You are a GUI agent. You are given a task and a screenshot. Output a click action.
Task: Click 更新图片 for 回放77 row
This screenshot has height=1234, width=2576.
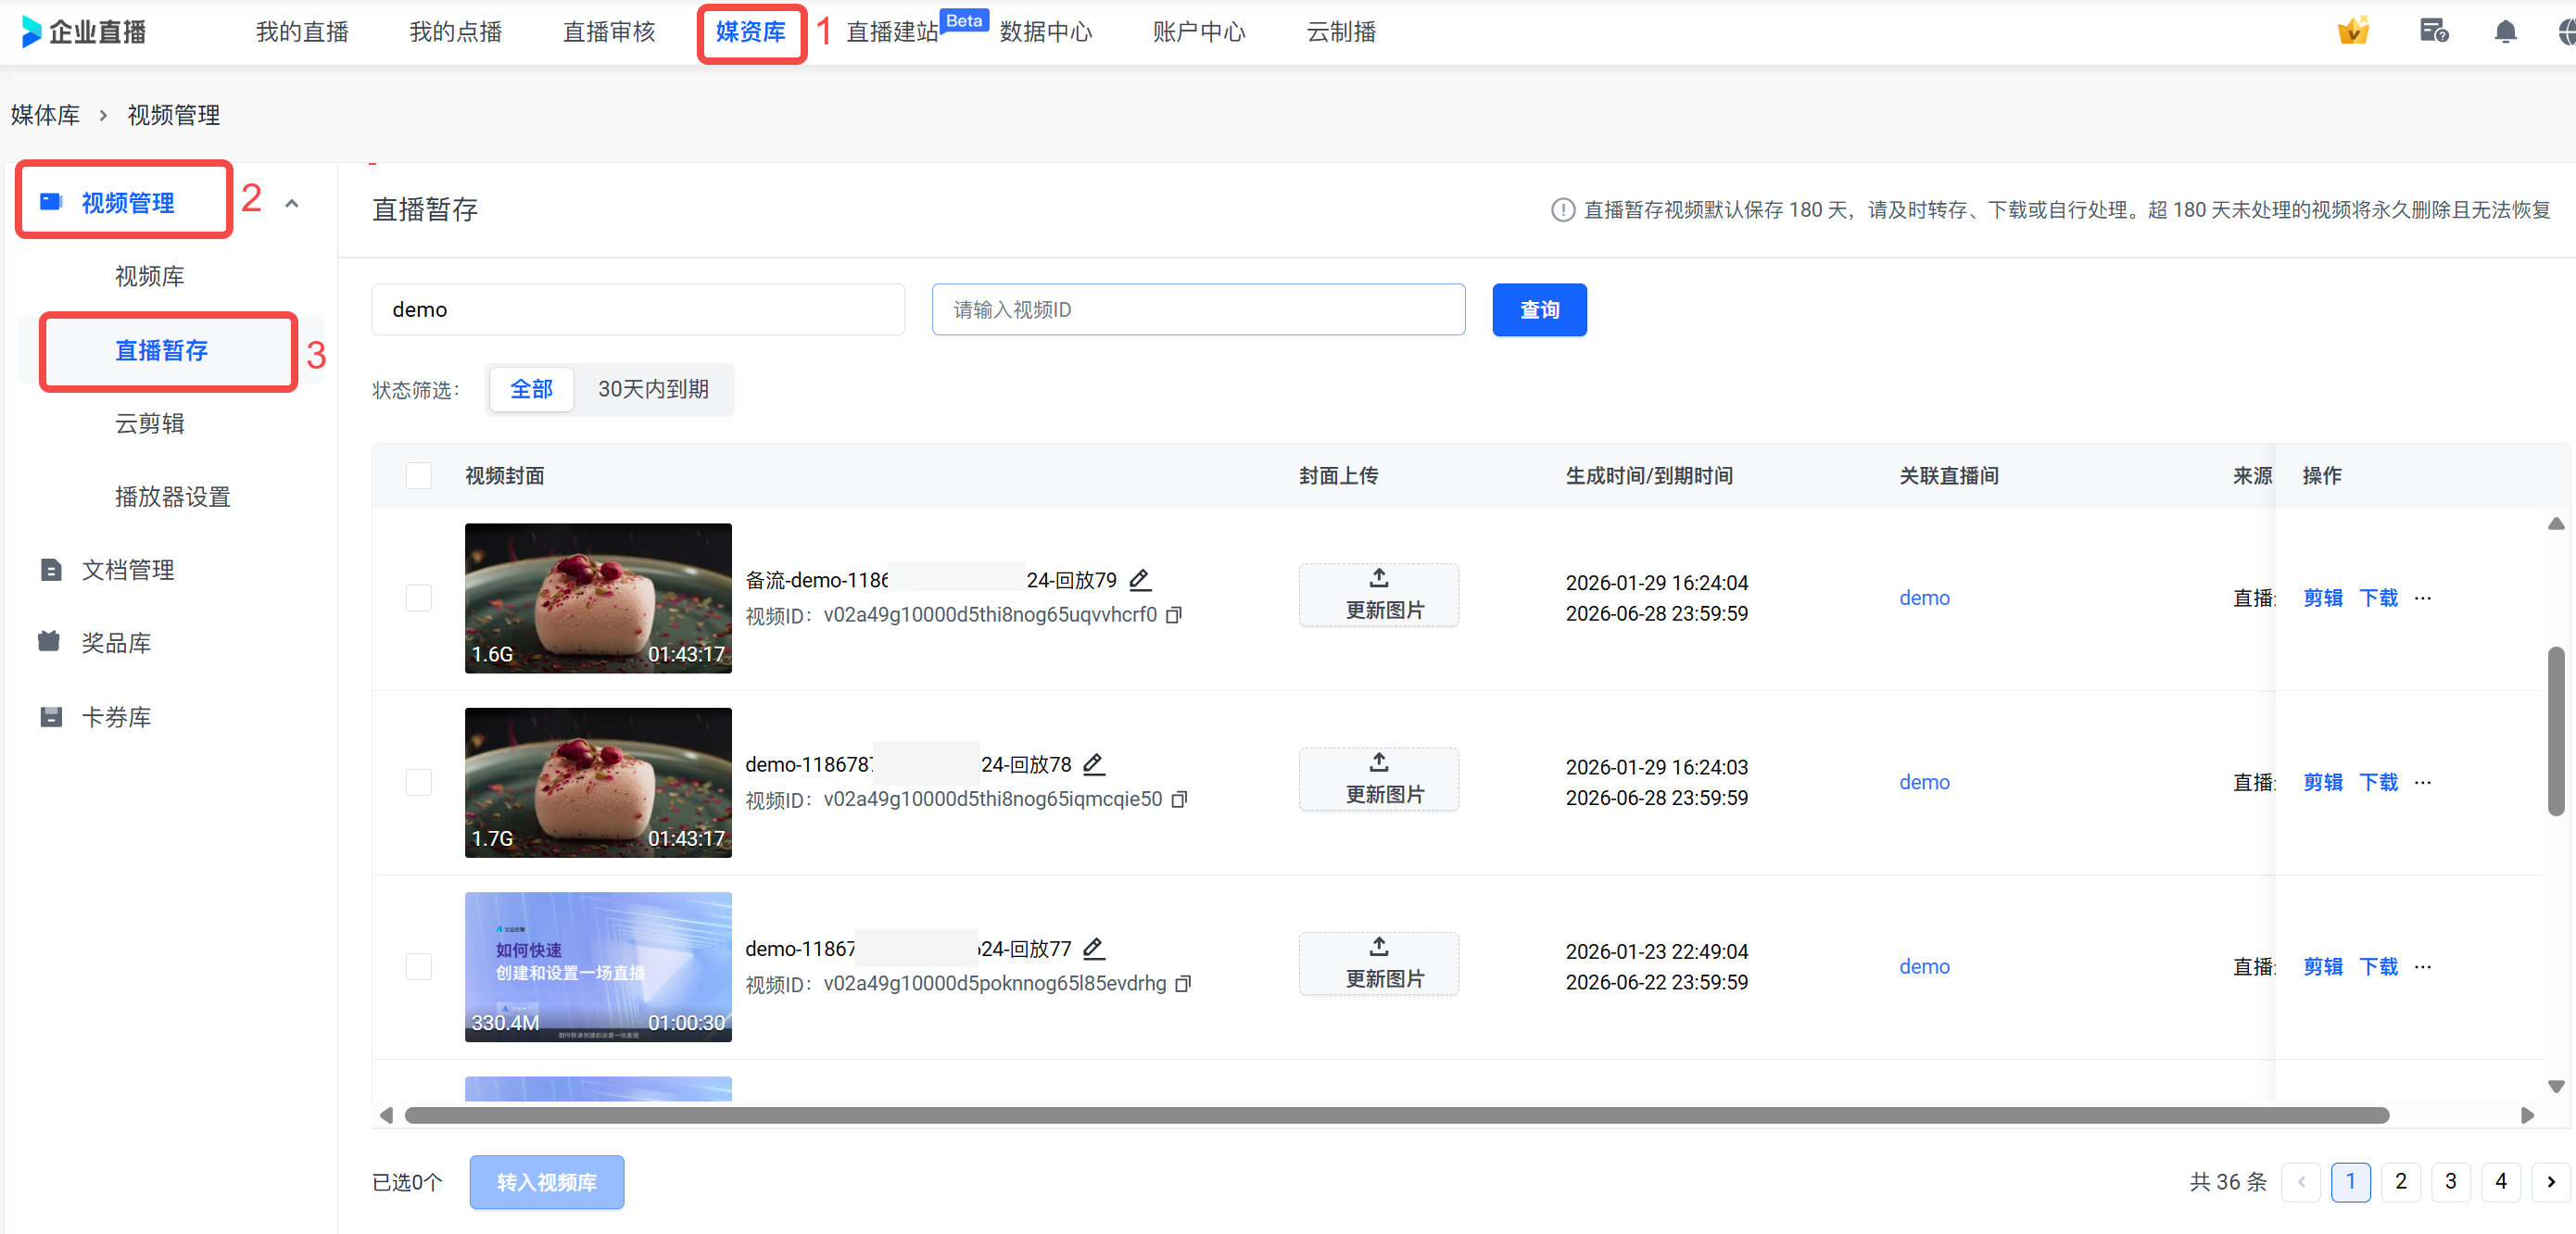click(x=1379, y=964)
